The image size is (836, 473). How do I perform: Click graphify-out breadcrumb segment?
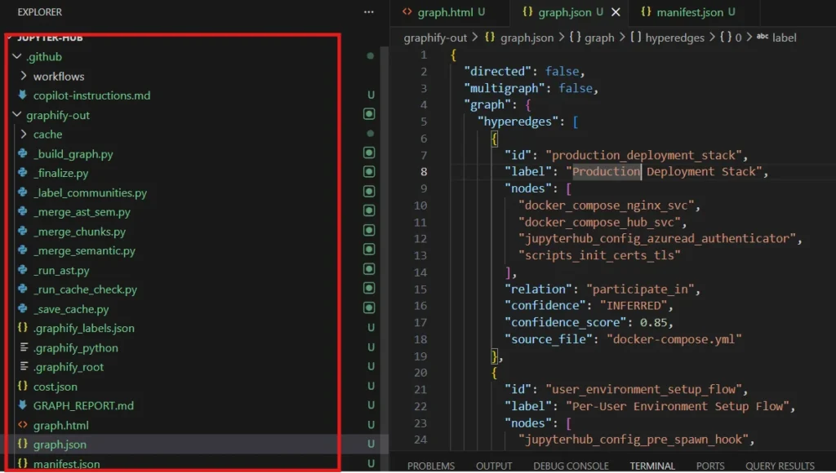coord(435,38)
